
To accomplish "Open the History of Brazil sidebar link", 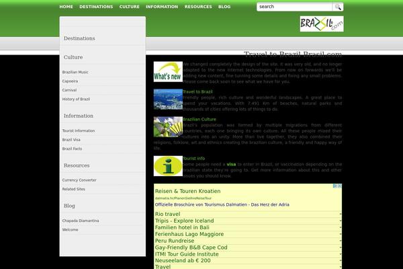I will (x=76, y=99).
